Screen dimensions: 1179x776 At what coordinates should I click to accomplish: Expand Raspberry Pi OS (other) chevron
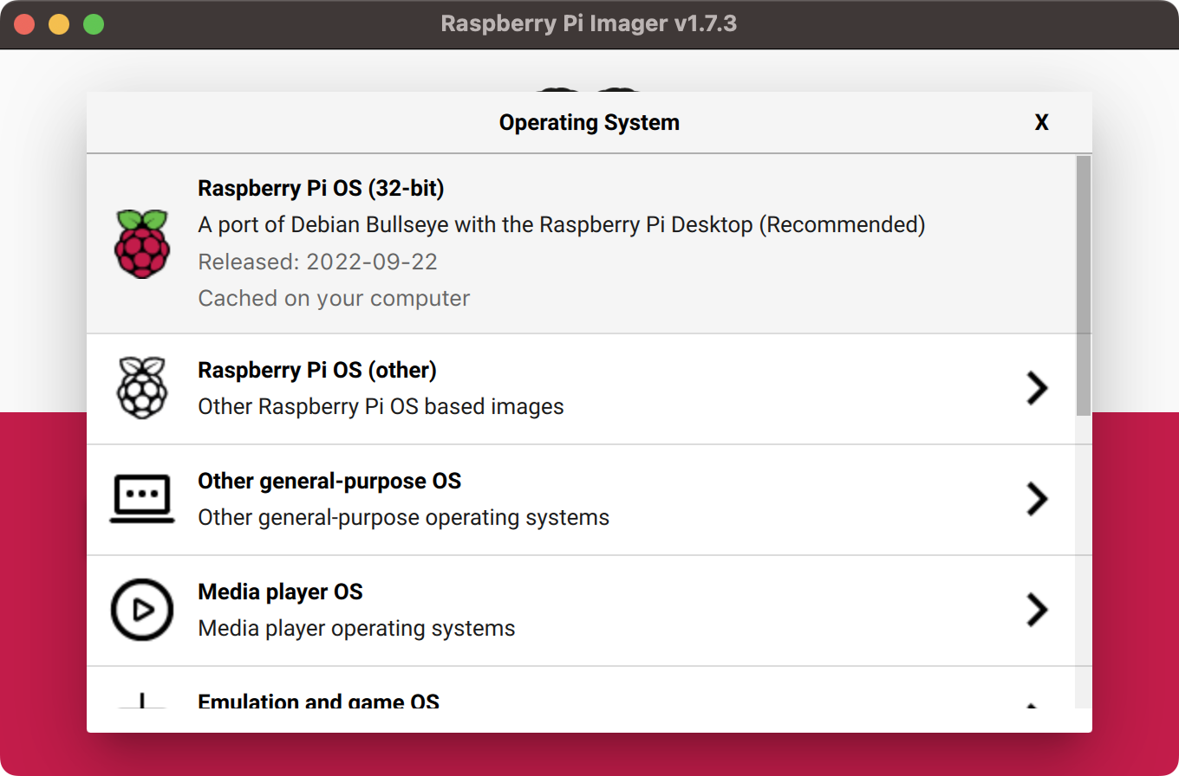pyautogui.click(x=1038, y=389)
